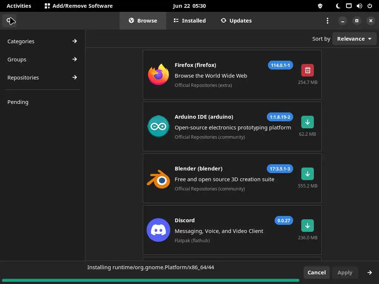This screenshot has width=379, height=284.
Task: Click the shield icon in top bar
Action: [320, 6]
